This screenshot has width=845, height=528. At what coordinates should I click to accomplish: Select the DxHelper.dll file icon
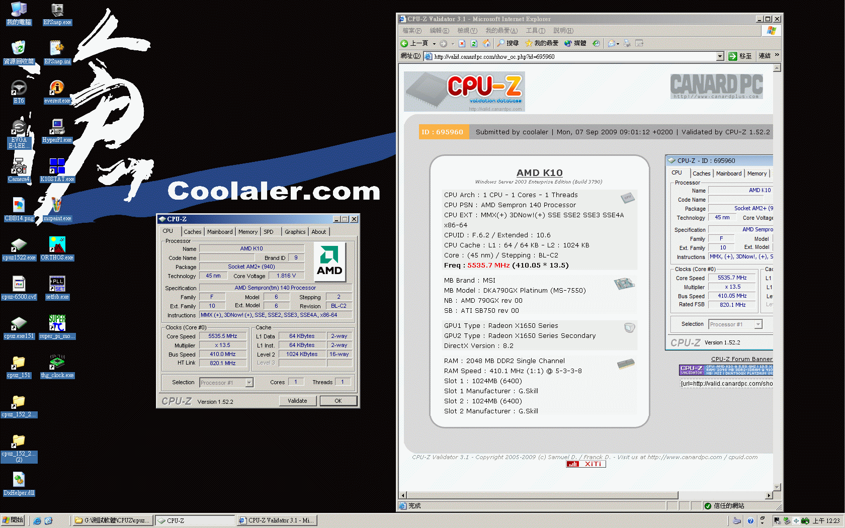(19, 484)
